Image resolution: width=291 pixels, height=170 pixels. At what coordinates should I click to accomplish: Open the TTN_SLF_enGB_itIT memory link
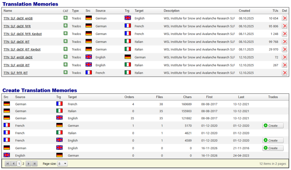click(x=16, y=65)
